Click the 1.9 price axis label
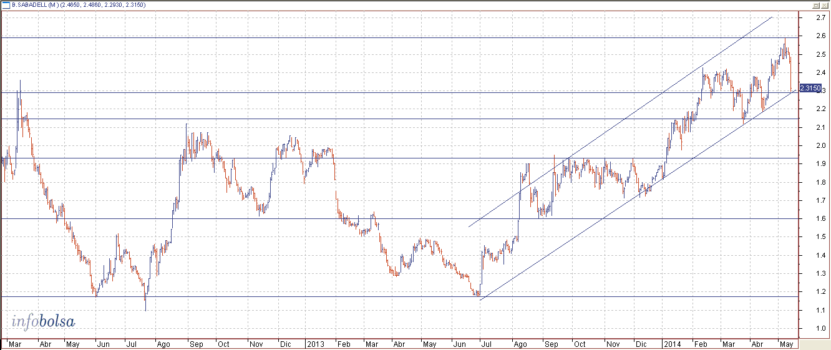The height and width of the screenshot is (350, 831). tap(821, 164)
